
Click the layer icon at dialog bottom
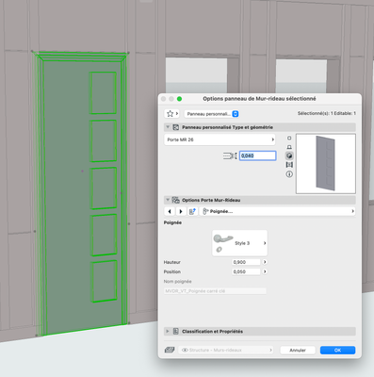[170, 350]
